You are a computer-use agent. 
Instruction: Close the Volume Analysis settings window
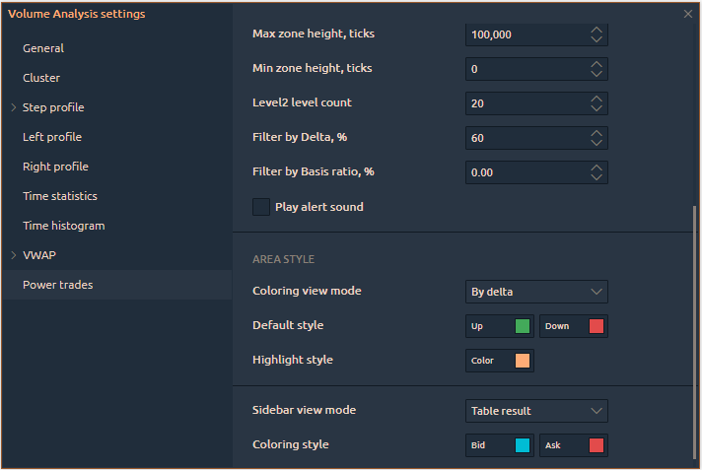pos(687,14)
